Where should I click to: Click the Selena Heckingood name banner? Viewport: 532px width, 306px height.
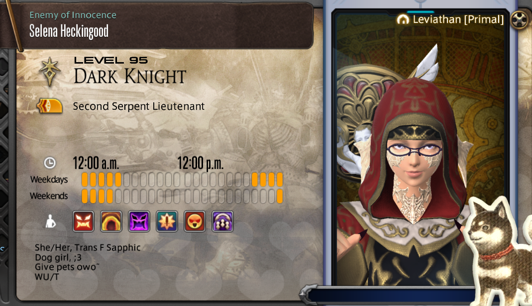pyautogui.click(x=69, y=31)
